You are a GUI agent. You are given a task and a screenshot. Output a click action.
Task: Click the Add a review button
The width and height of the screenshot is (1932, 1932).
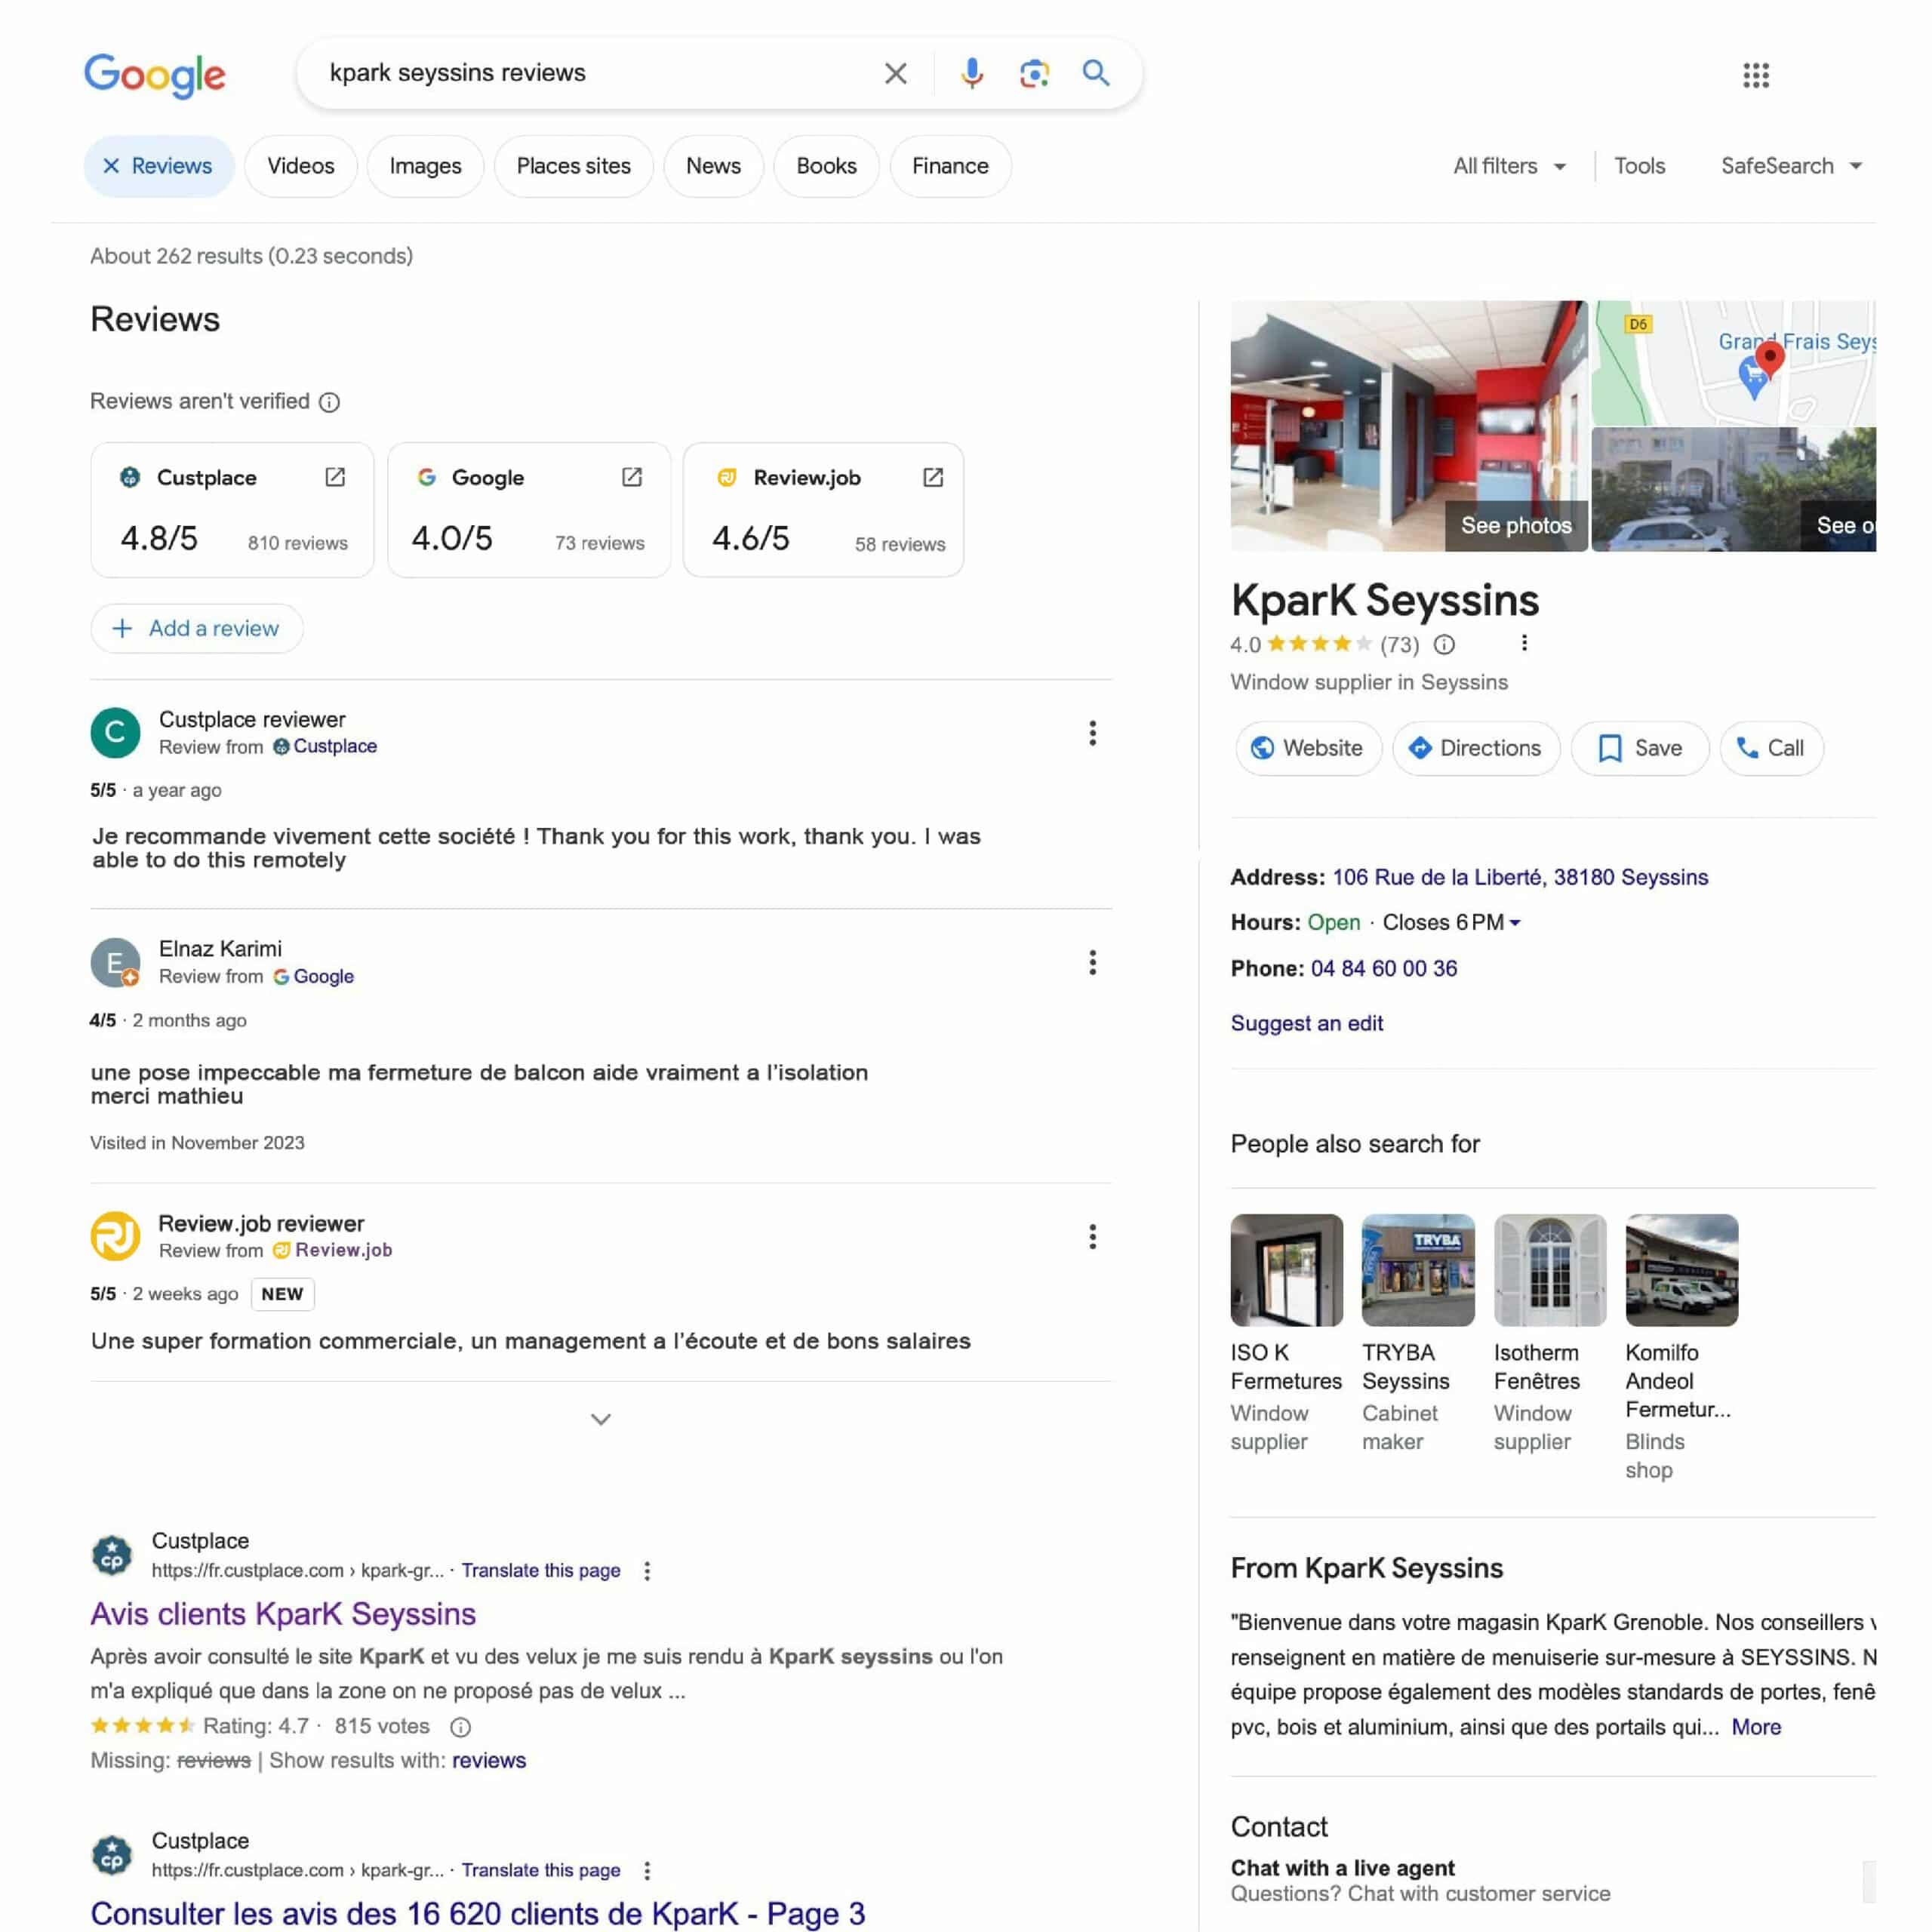pyautogui.click(x=196, y=628)
